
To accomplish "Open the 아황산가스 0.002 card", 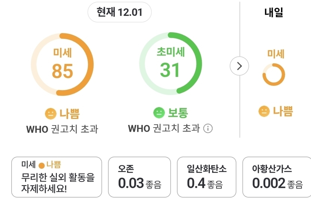I will [277, 177].
